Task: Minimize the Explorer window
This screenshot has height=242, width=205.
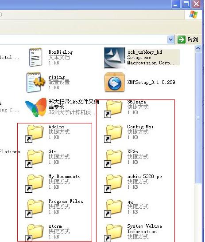Action: pos(176,4)
